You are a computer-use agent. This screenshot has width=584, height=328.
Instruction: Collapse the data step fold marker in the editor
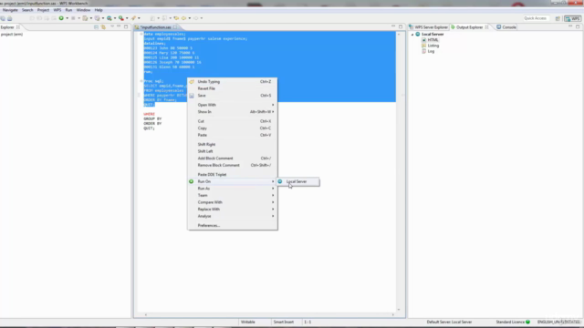pyautogui.click(x=141, y=34)
